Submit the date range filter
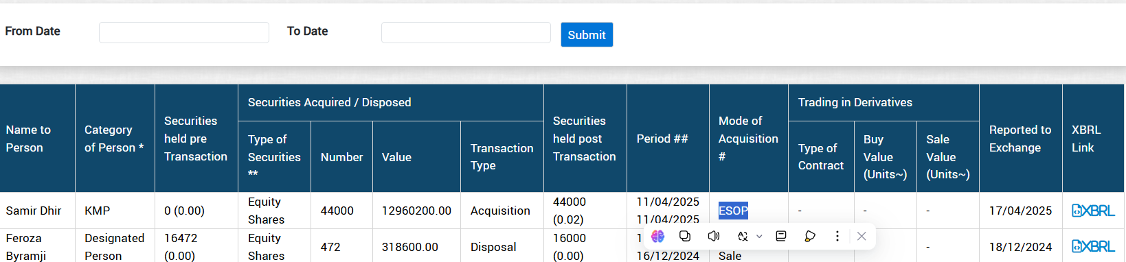1126x262 pixels. point(587,35)
